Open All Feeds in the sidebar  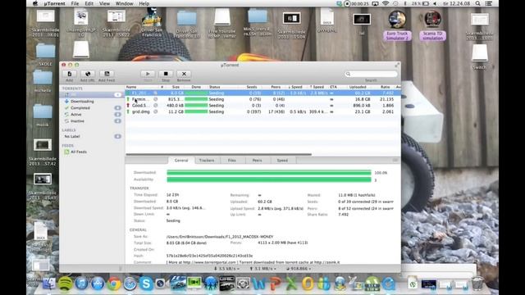coord(79,152)
